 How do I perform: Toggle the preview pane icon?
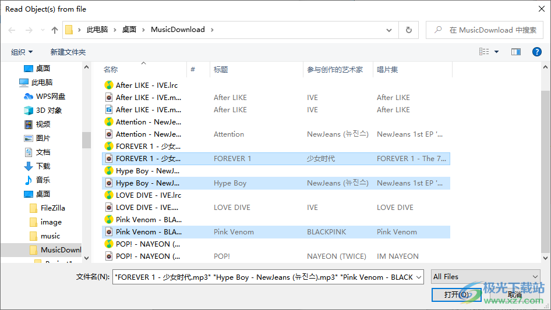point(515,52)
